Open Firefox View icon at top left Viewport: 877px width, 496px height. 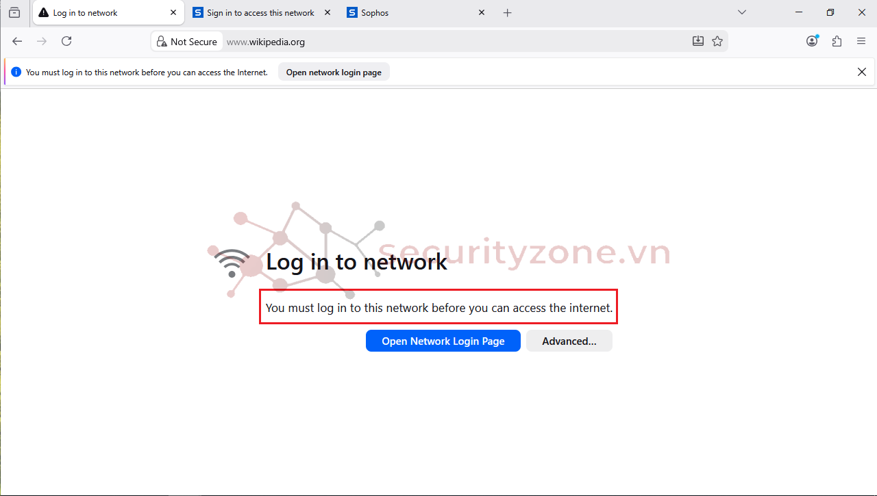click(x=14, y=12)
